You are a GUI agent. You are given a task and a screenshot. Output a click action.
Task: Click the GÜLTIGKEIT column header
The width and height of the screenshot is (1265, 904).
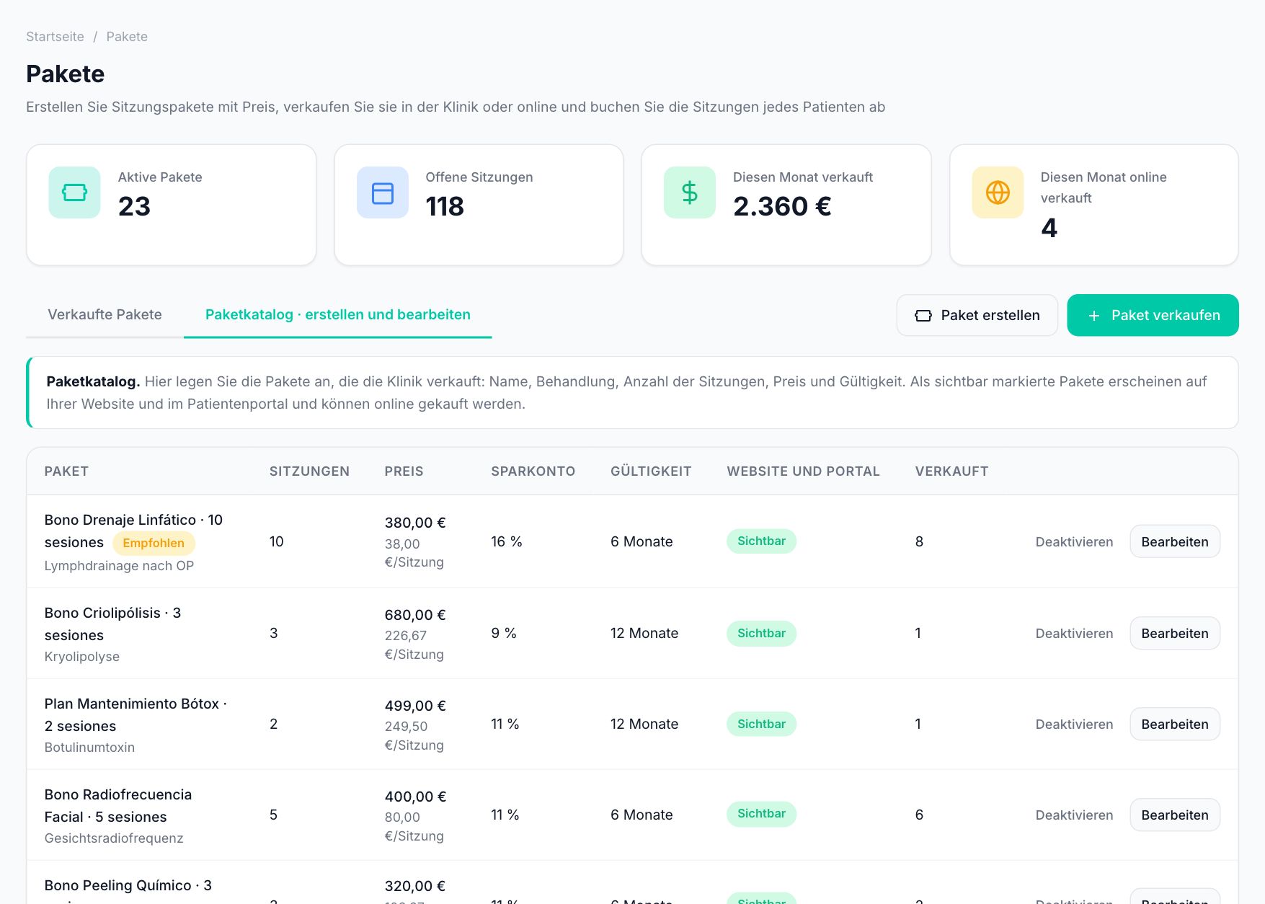[x=651, y=471]
